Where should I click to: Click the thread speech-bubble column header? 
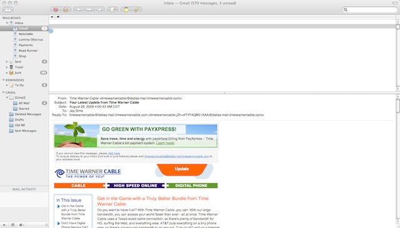58,17
